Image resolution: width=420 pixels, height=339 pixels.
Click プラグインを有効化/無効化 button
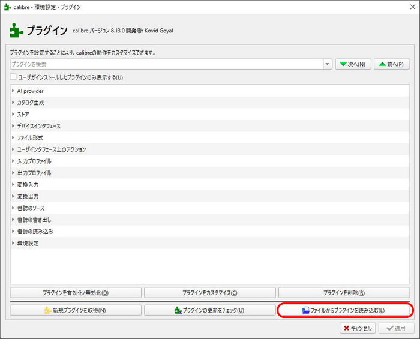[x=76, y=293]
